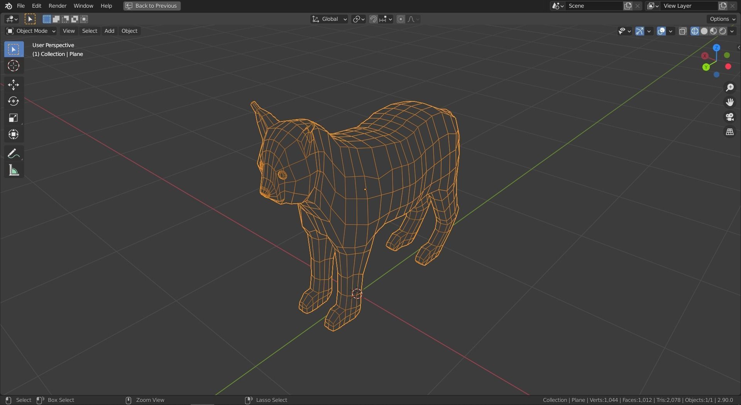
Task: Activate the 3D Cursor tool
Action: click(14, 66)
